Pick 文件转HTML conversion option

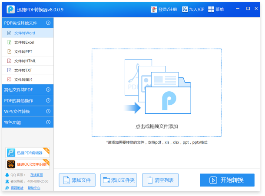27,61
